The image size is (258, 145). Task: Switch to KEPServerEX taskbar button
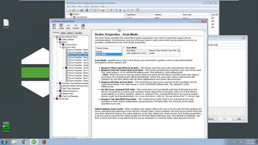tap(34, 142)
